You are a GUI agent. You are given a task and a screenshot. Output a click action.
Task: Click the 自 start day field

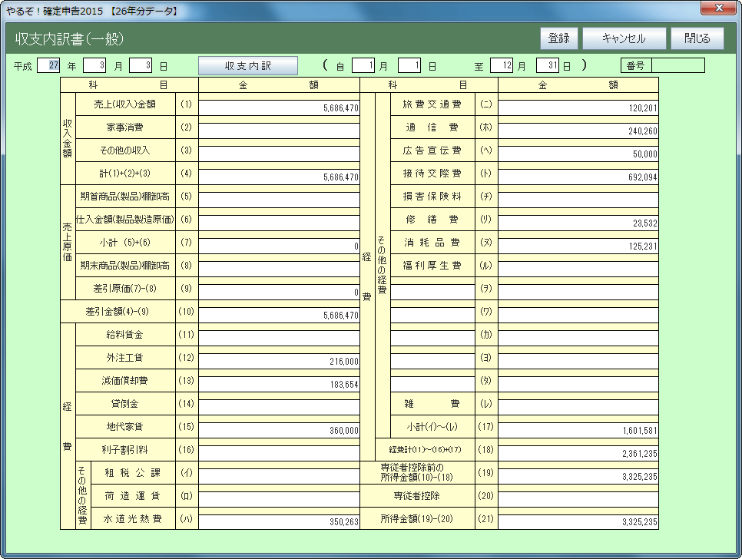[x=409, y=65]
